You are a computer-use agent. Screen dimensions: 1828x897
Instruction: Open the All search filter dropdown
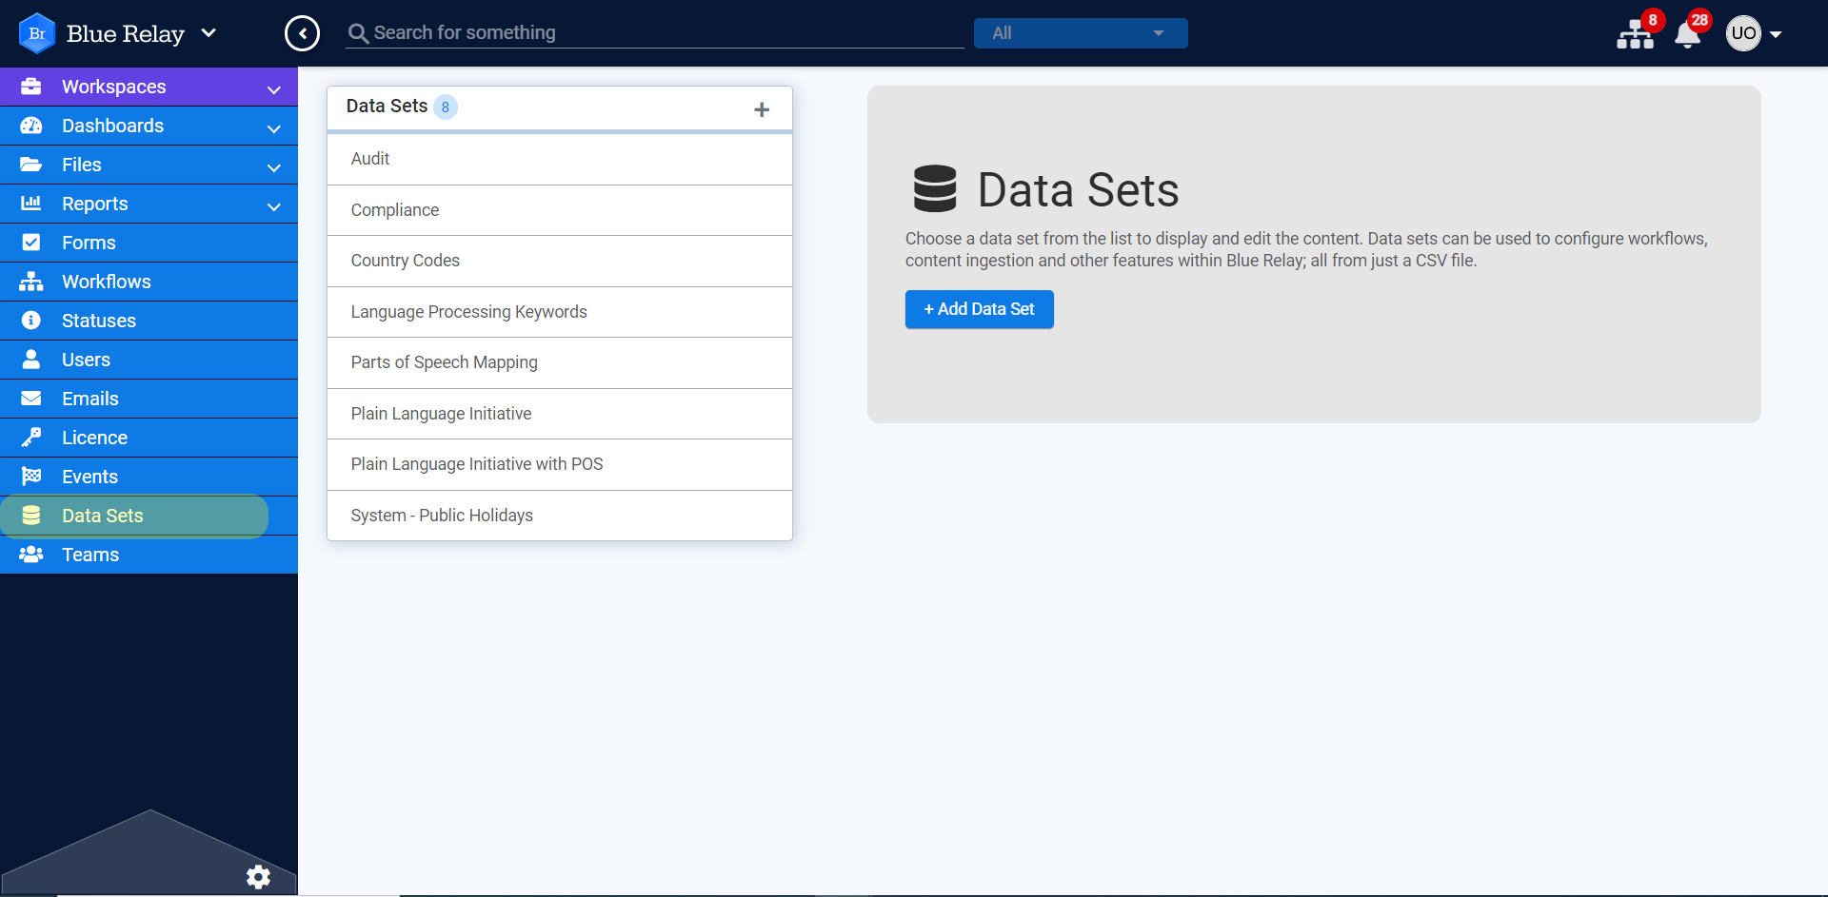[x=1081, y=33]
